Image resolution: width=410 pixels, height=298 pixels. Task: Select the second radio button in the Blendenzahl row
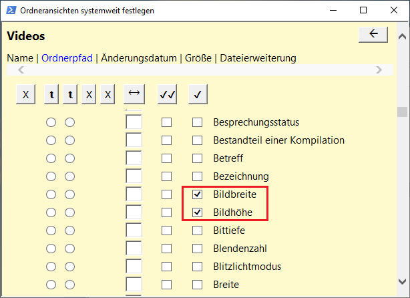(x=69, y=249)
